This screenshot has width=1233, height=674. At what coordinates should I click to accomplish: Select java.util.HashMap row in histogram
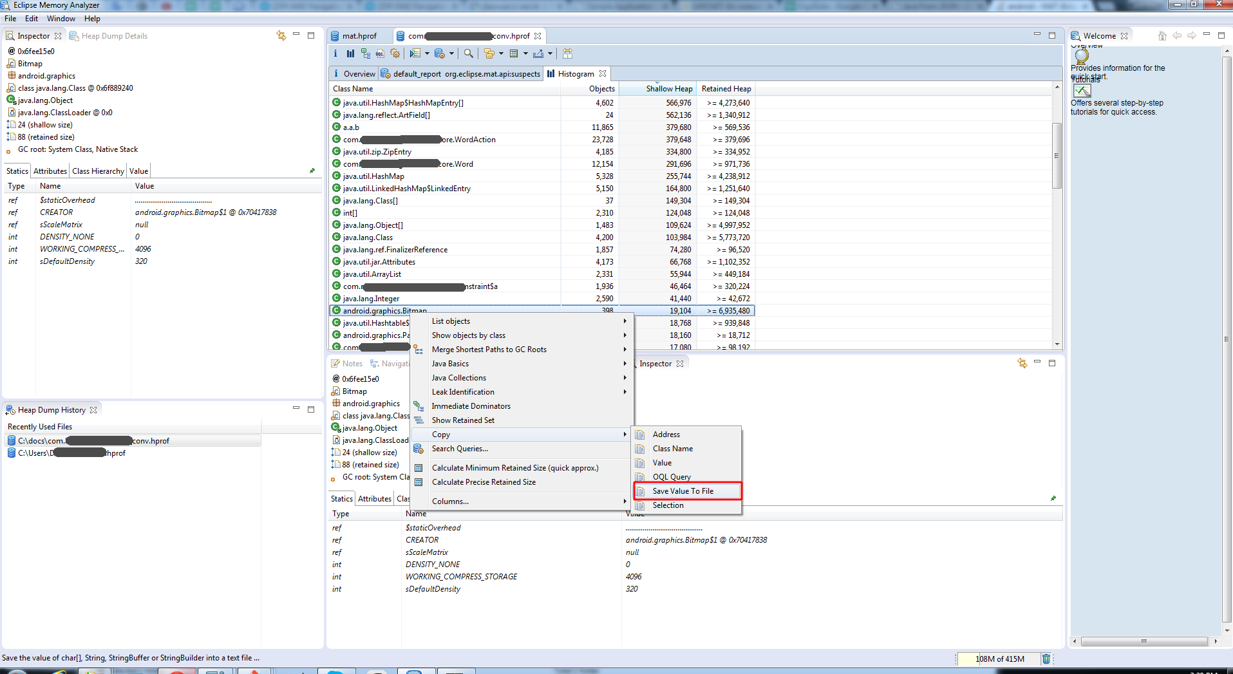click(541, 176)
